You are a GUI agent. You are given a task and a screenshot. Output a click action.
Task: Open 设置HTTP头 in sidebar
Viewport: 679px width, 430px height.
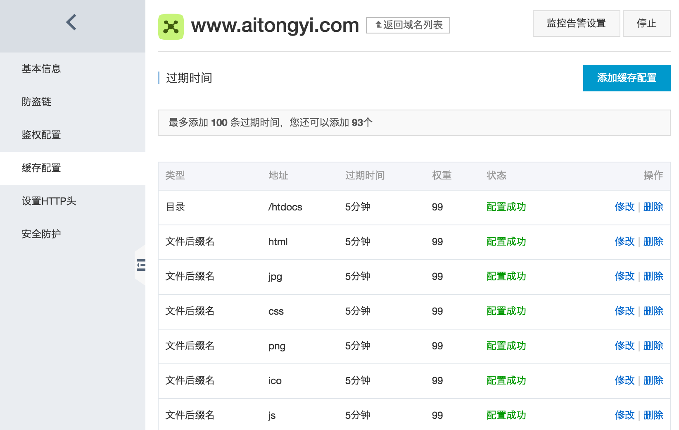tap(73, 201)
